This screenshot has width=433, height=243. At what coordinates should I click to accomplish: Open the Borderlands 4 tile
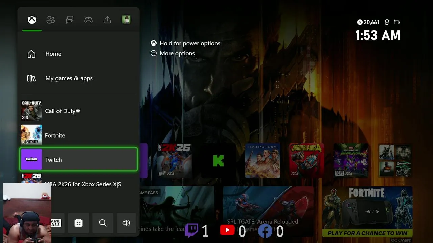point(306,160)
